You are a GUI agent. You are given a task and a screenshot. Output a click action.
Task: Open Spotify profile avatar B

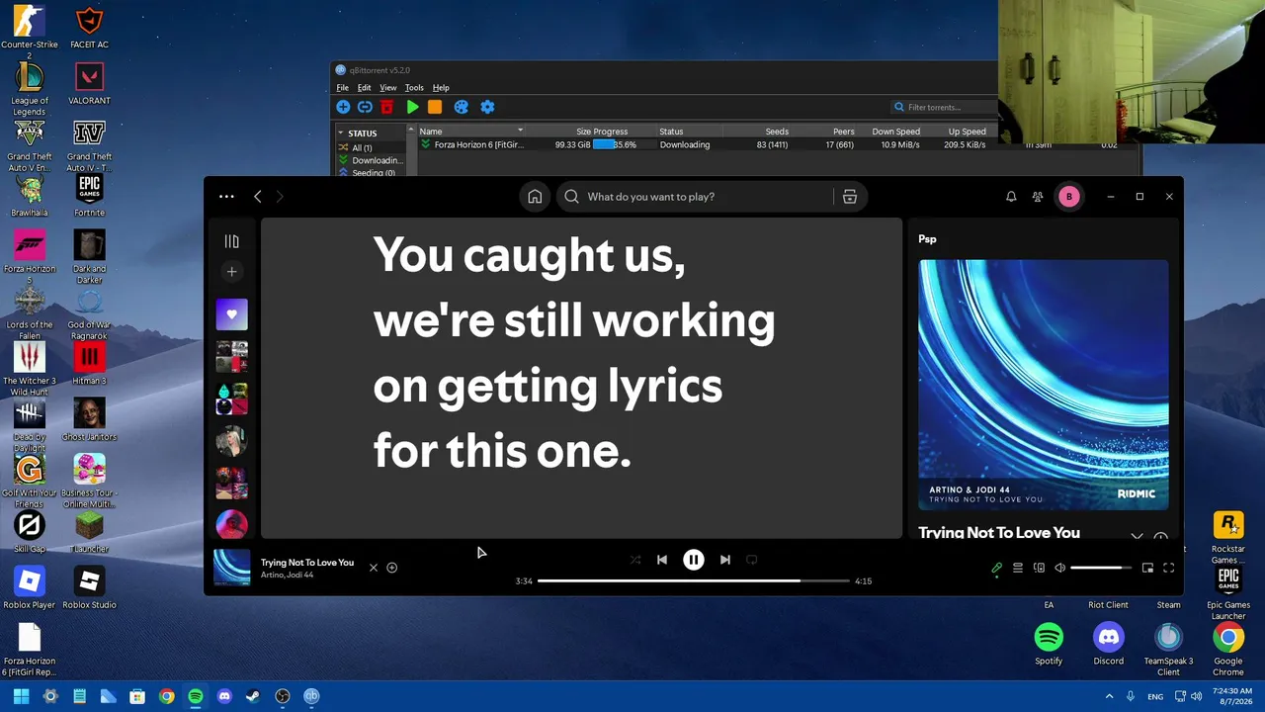1068,197
